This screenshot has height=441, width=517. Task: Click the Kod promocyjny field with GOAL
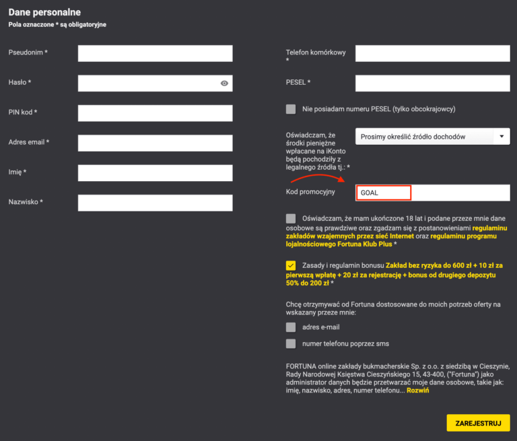(x=432, y=193)
